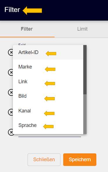Click the scrollbar track below the thumb
108x172 pixels.
tap(85, 114)
